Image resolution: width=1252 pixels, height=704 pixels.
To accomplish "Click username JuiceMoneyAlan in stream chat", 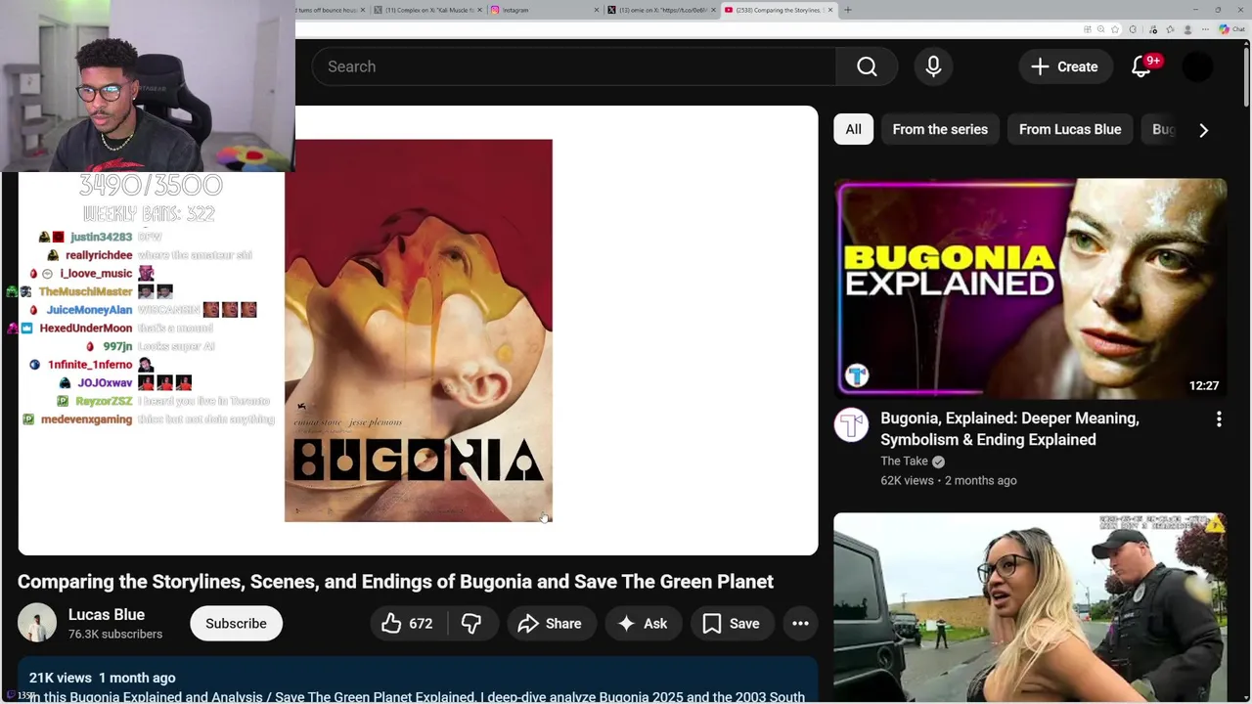I will [89, 310].
